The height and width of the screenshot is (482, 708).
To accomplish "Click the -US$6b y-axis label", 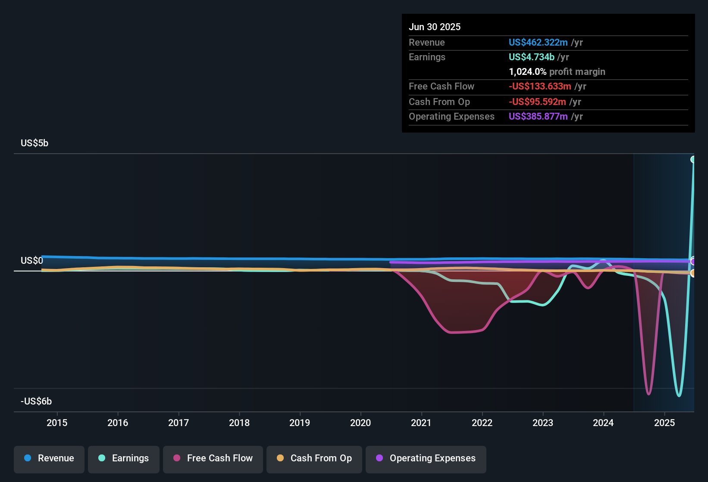I will (36, 401).
